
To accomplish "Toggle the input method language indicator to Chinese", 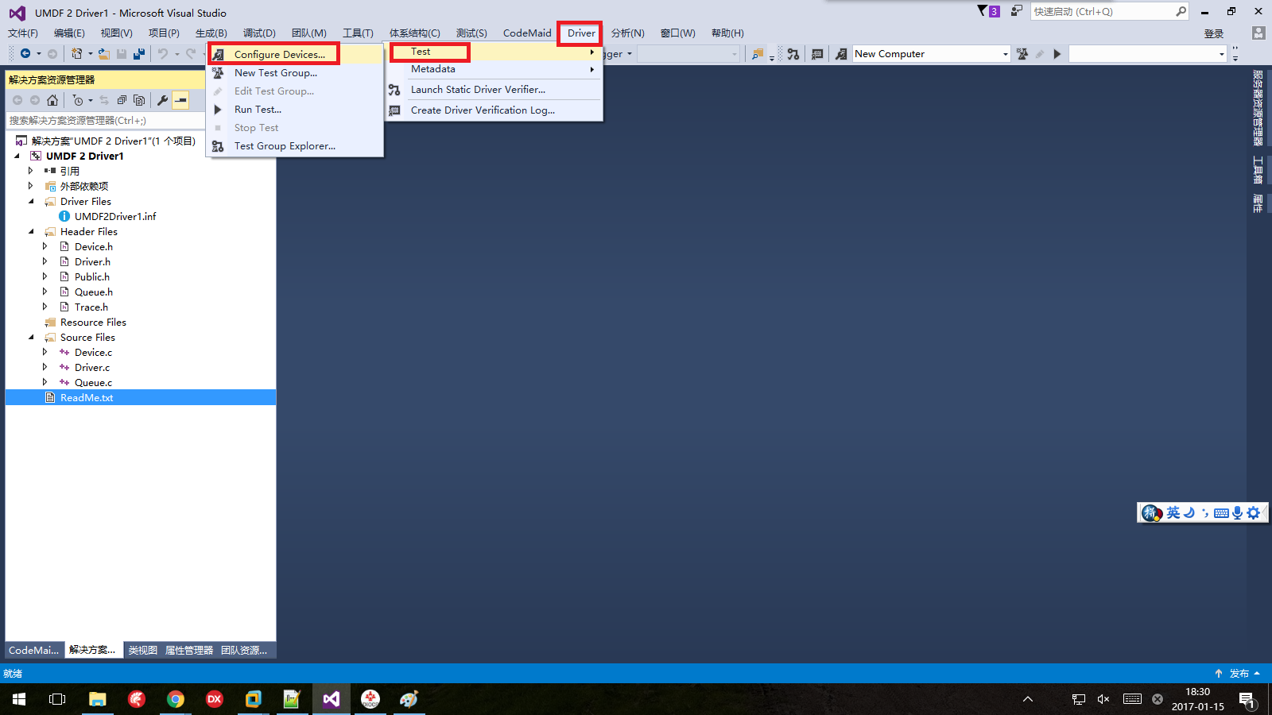I will [x=1172, y=512].
